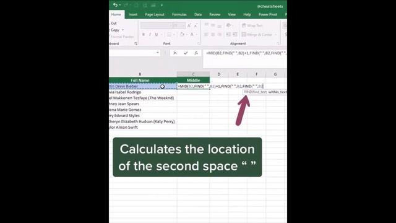Screen dimensions: 396x223
Task: Open Merge & Center dropdown arrow
Action: pos(276,35)
